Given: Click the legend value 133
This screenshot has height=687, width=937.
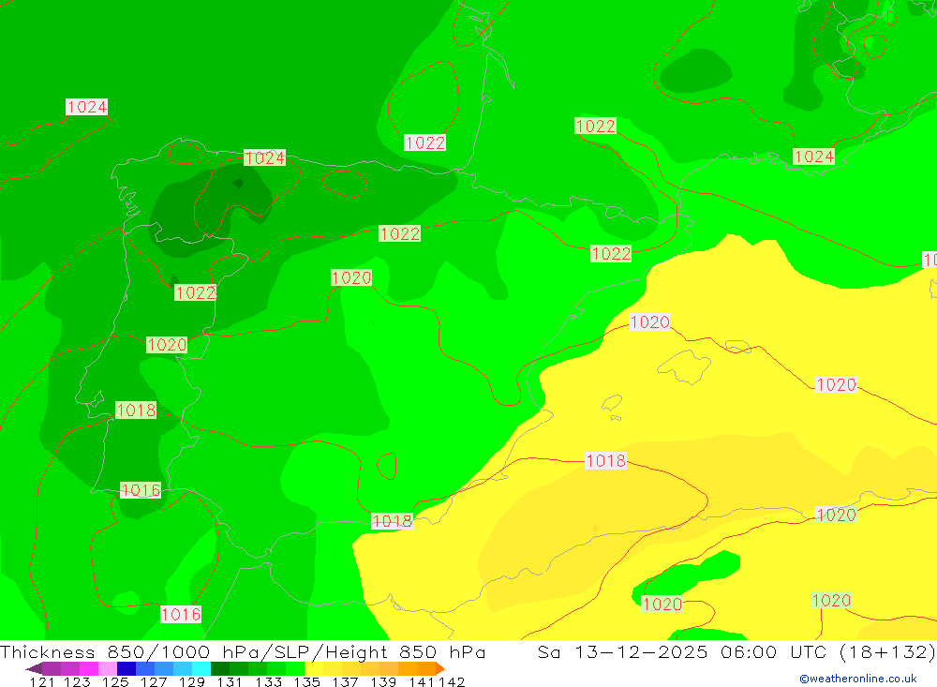Looking at the screenshot, I should tap(268, 681).
